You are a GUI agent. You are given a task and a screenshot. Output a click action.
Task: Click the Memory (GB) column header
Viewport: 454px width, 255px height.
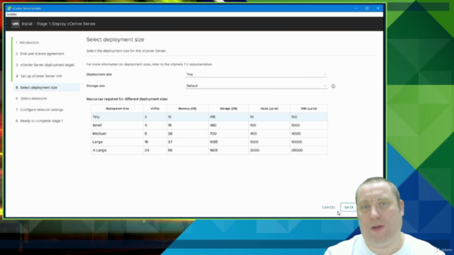pyautogui.click(x=187, y=108)
